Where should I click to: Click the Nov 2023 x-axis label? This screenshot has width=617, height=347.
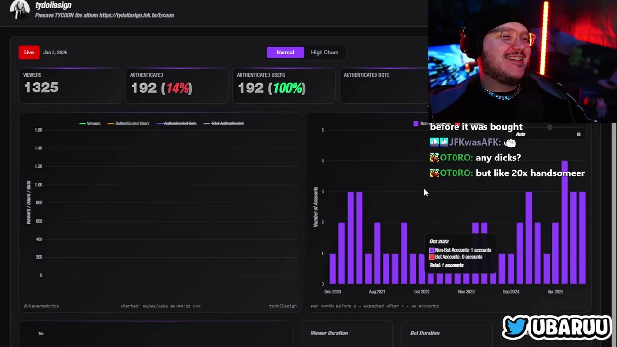pos(466,292)
